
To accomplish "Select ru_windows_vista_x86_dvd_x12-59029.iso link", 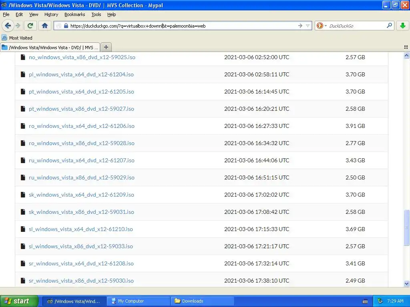I will 82,178.
